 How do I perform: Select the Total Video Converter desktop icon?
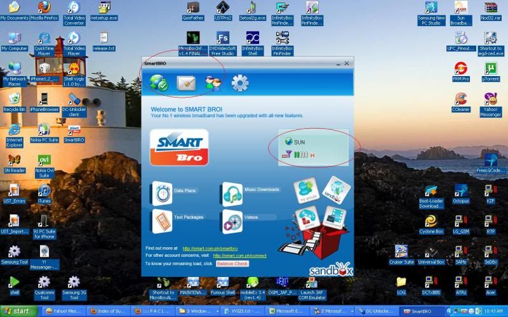click(x=74, y=13)
